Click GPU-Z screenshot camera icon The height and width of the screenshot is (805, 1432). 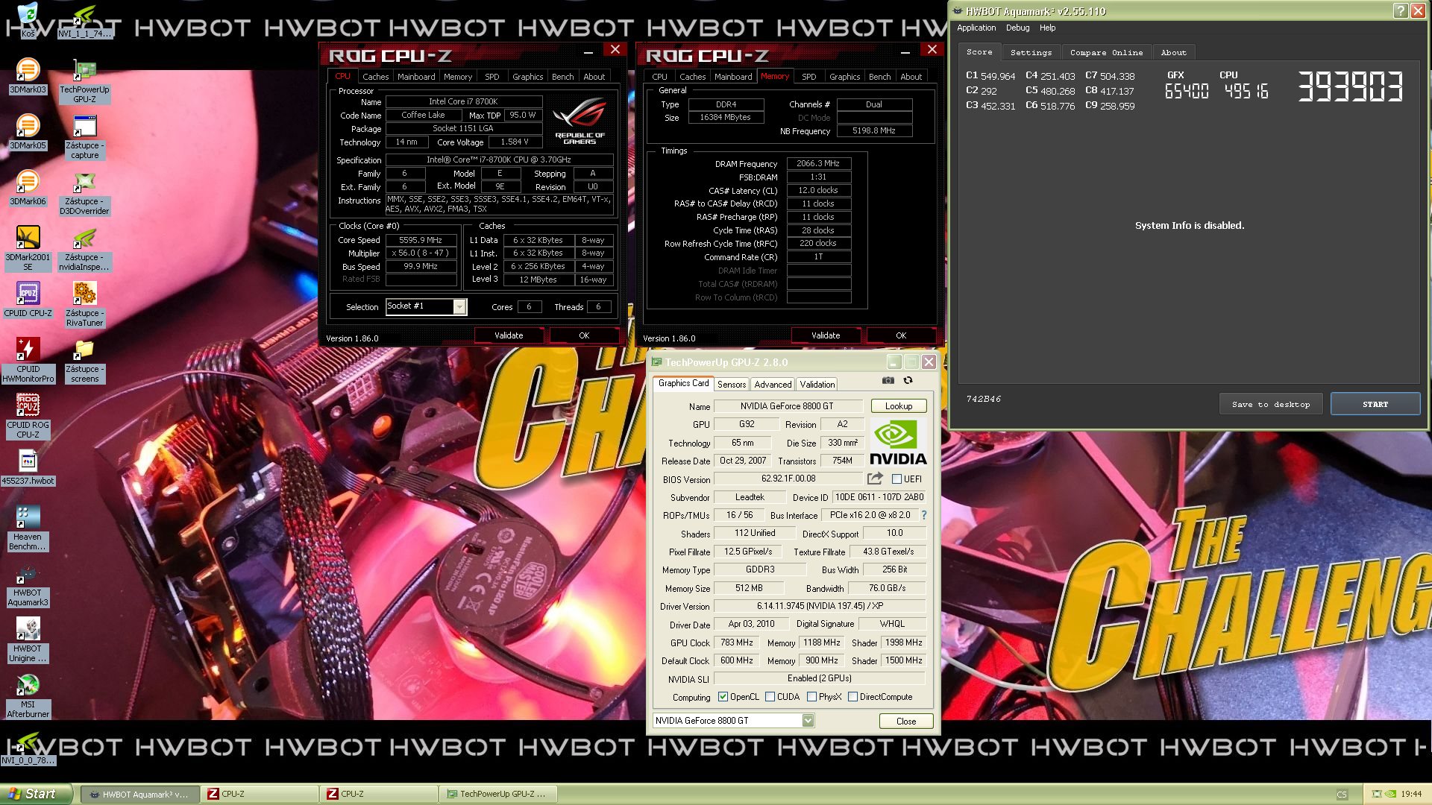888,380
